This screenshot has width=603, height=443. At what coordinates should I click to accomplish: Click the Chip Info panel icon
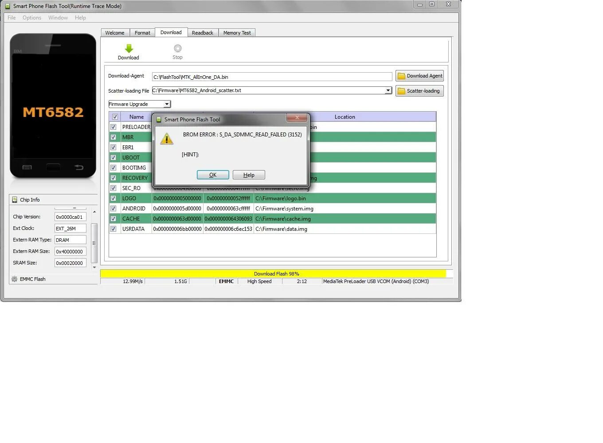(x=15, y=200)
